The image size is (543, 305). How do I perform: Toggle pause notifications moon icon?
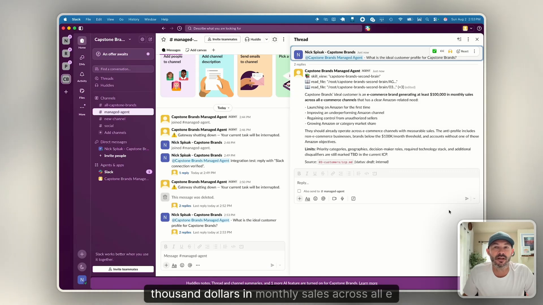click(x=82, y=267)
